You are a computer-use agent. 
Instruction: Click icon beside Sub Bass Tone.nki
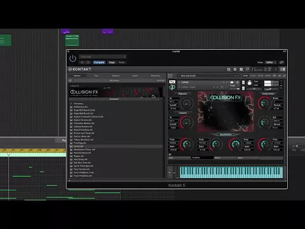point(71,163)
